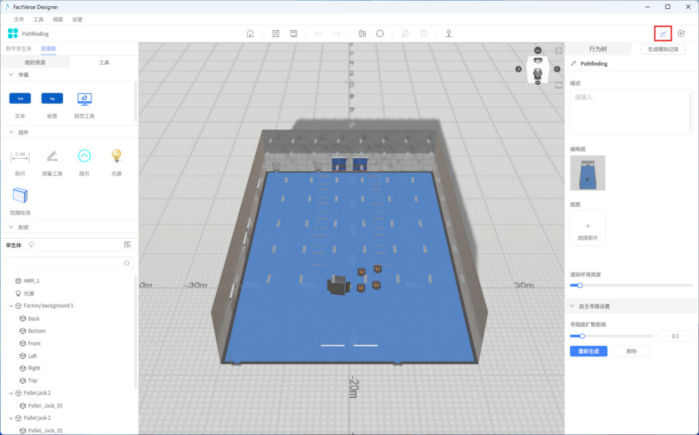Image resolution: width=699 pixels, height=435 pixels.
Task: Click the publish stamp icon in toolbar
Action: [449, 33]
